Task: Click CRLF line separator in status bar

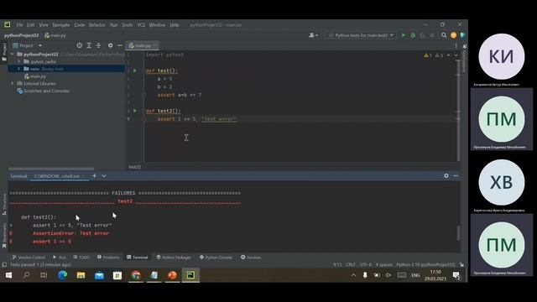Action: point(351,265)
